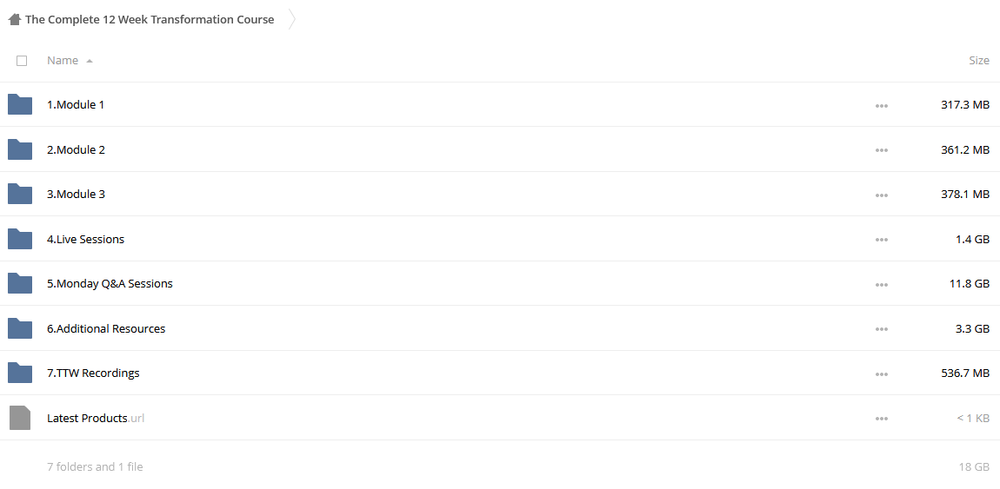Open the 1.Module 1 folder icon
The image size is (1000, 489).
coord(20,104)
